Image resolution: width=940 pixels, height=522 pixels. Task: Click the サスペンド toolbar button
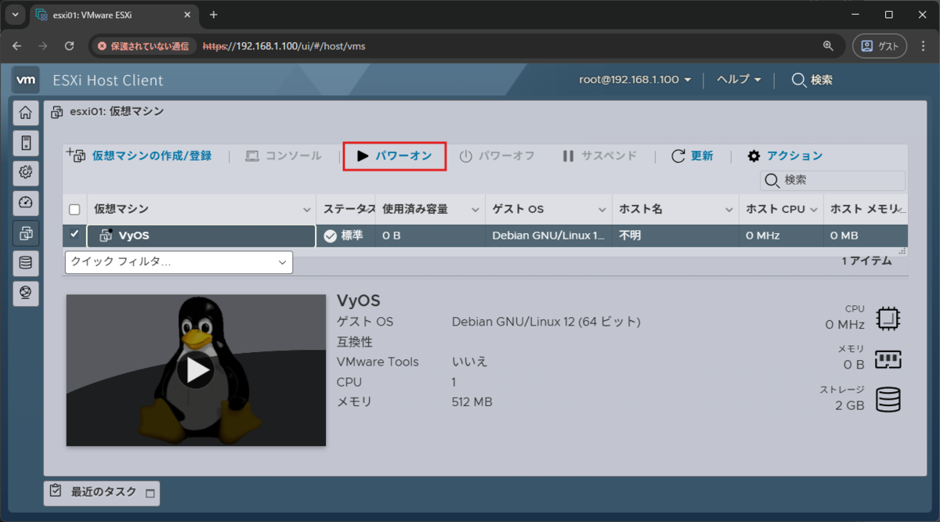pyautogui.click(x=600, y=156)
